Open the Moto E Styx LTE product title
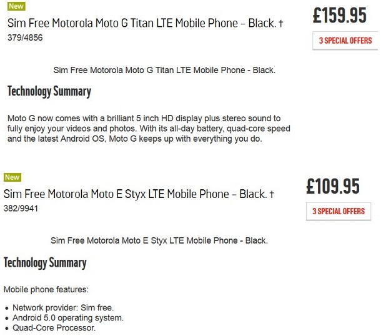381x336 pixels. tap(135, 195)
